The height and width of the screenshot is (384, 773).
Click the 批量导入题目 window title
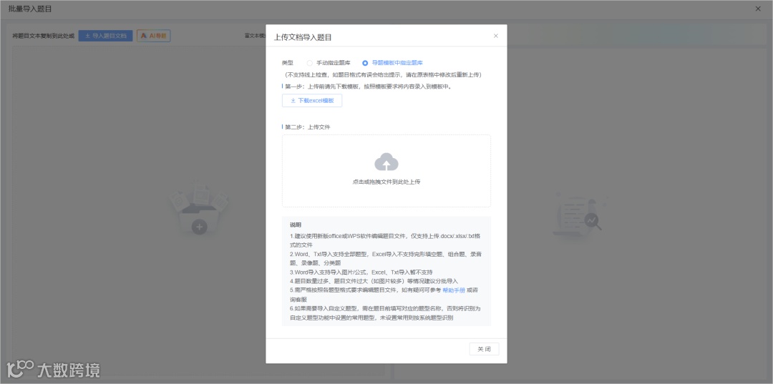29,9
